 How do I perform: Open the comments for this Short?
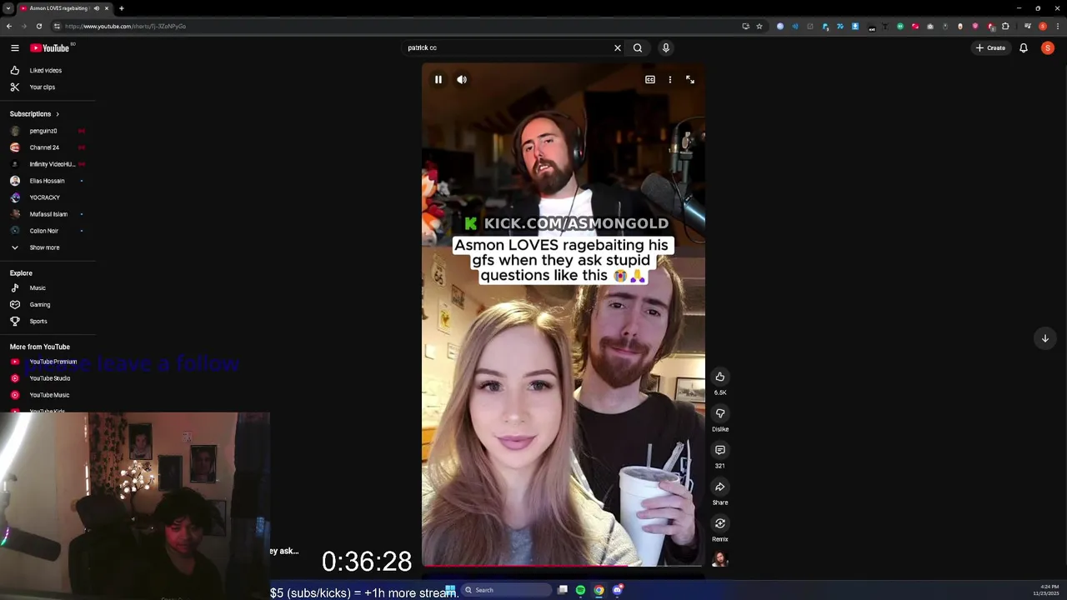tap(720, 450)
